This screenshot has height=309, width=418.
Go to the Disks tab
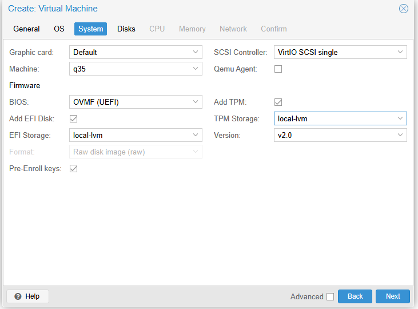pyautogui.click(x=126, y=29)
